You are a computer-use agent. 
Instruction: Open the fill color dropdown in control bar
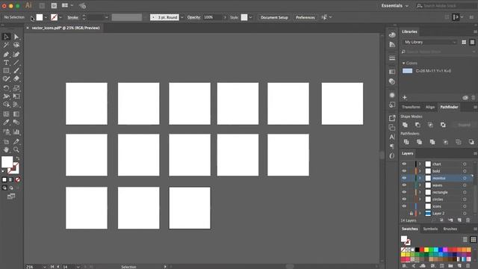[x=46, y=17]
